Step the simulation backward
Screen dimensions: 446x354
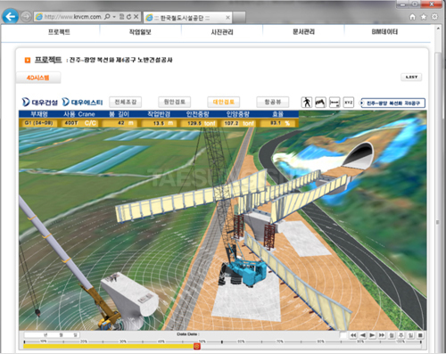363,335
